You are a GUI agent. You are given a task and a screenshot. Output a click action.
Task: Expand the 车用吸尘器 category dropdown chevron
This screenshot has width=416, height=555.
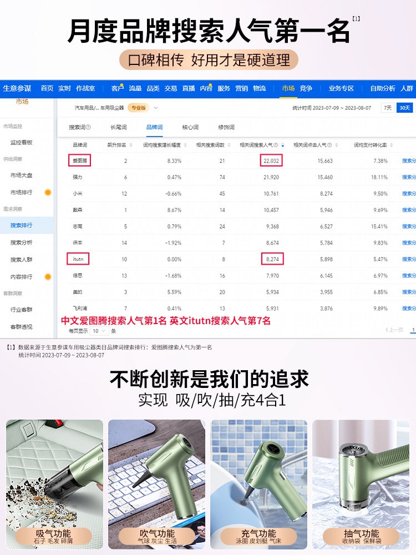(x=156, y=108)
